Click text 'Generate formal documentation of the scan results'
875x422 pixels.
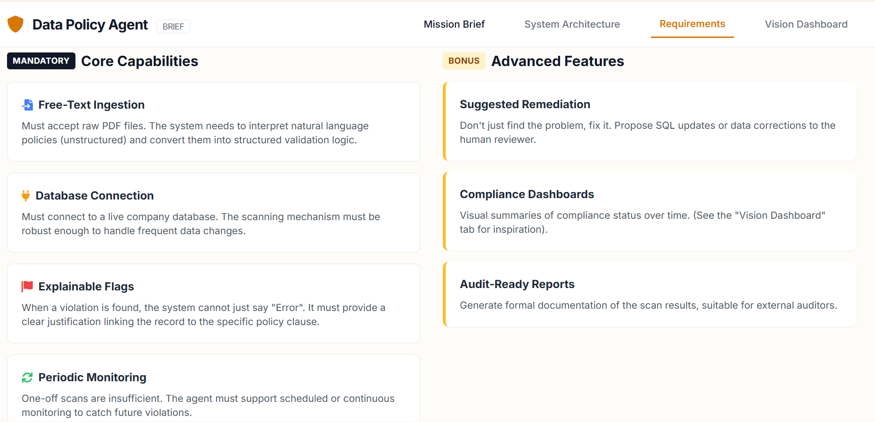(x=578, y=305)
